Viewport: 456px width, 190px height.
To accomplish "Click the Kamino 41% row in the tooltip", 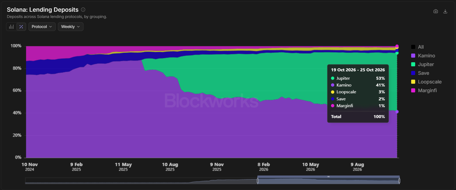I will click(358, 85).
